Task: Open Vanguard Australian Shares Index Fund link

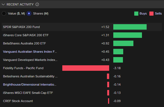Action: 30,52
